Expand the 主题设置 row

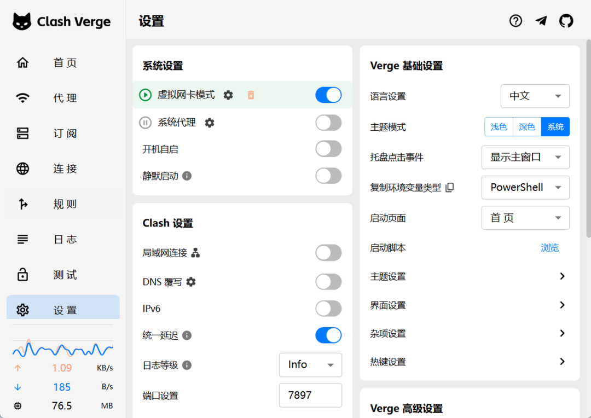pyautogui.click(x=470, y=276)
